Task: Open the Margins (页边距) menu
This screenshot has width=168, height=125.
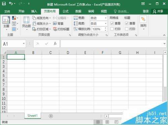Action: pos(27,23)
